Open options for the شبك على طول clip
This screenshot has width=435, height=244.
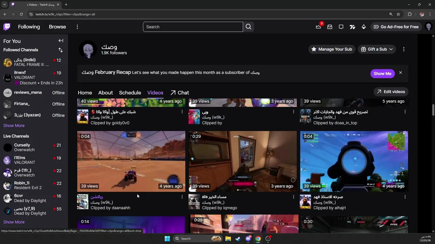click(182, 112)
